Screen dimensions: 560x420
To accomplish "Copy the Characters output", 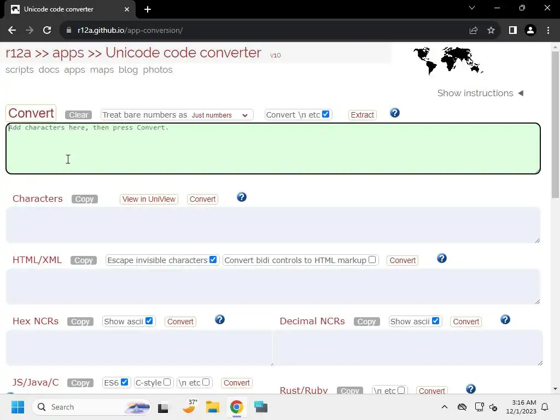I will click(x=85, y=199).
